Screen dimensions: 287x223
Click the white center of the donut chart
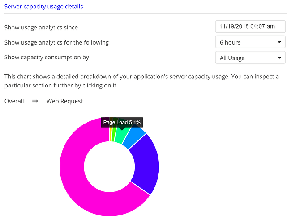point(109,167)
